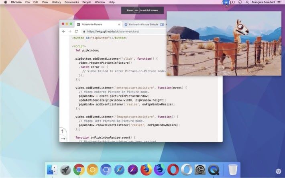The image size is (285, 178).
Task: Open Safari from the dock
Action: click(119, 170)
